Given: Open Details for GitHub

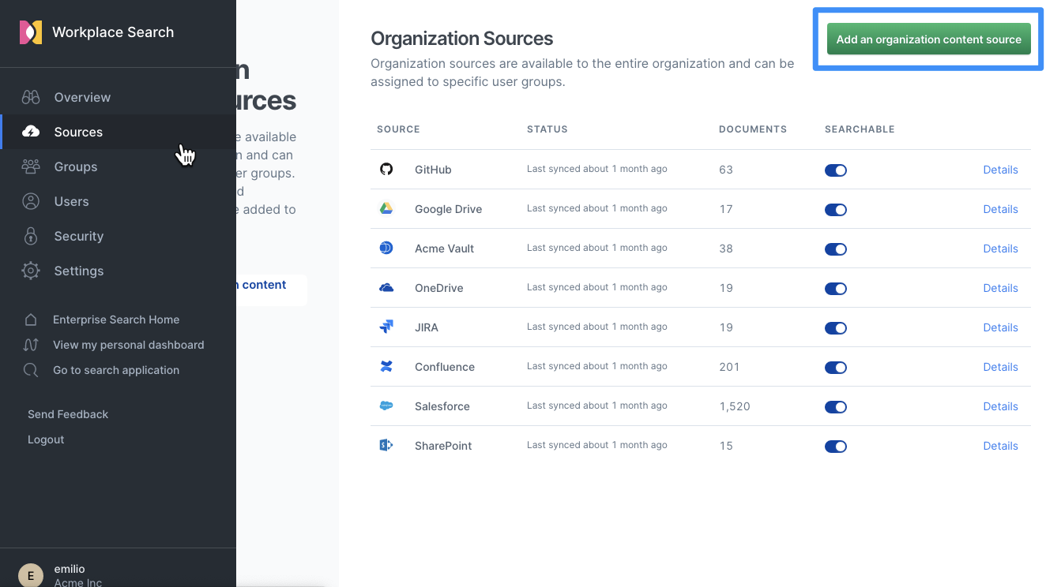Looking at the screenshot, I should (x=1000, y=170).
